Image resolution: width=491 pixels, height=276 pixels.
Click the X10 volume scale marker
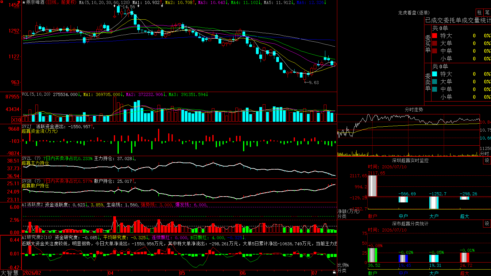click(x=16, y=120)
